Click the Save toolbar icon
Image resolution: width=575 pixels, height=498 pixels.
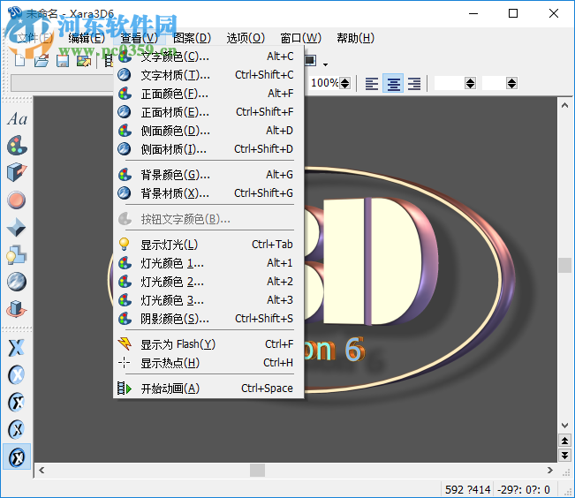[x=63, y=61]
